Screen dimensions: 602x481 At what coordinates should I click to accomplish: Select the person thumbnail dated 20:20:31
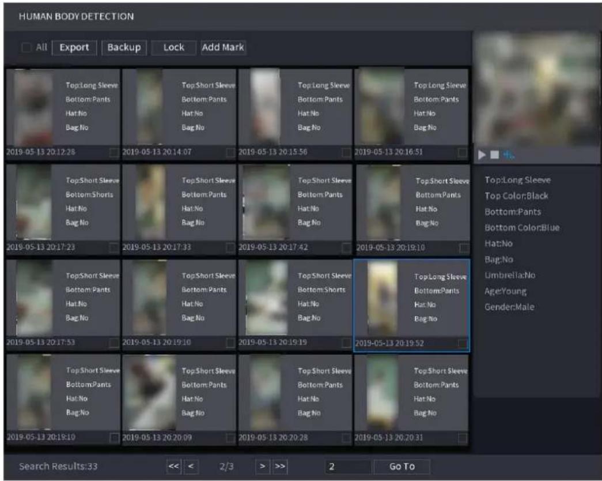382,392
